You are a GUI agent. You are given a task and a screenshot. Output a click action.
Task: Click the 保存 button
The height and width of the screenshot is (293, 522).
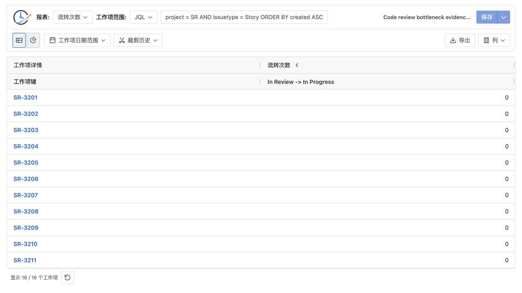coord(487,17)
